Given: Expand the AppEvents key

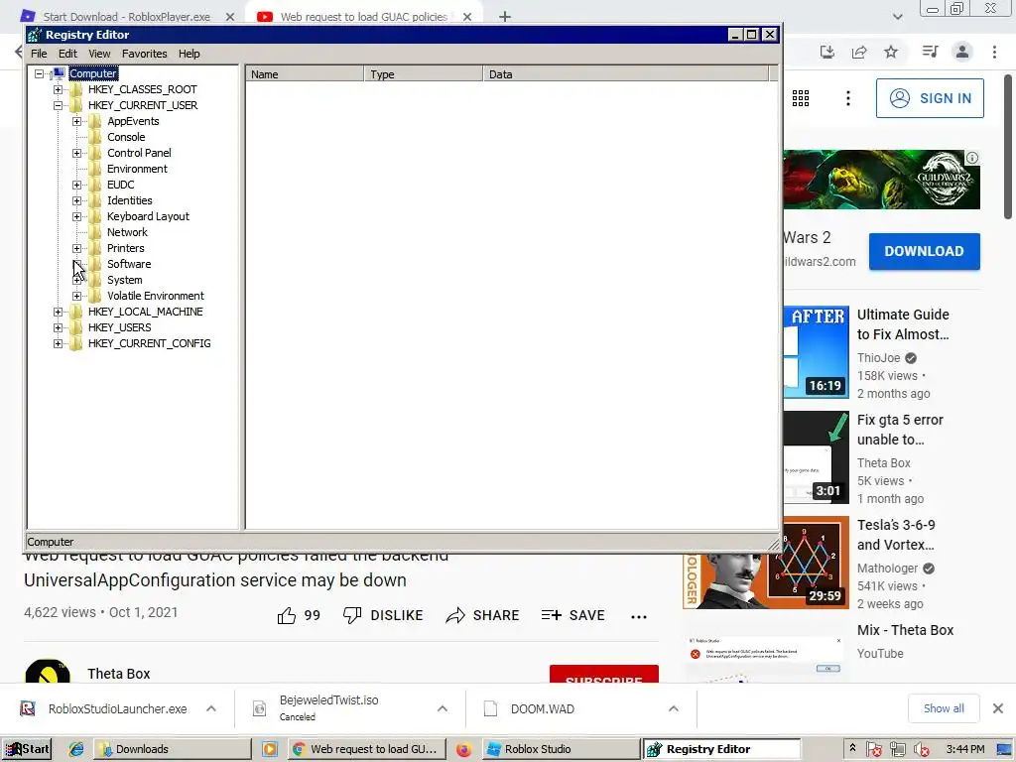Looking at the screenshot, I should [77, 121].
